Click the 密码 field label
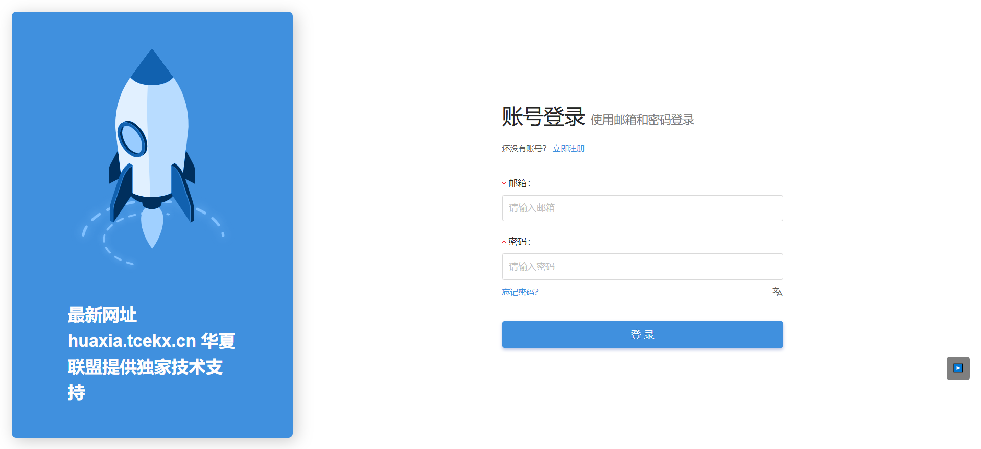The height and width of the screenshot is (449, 981). pos(518,242)
